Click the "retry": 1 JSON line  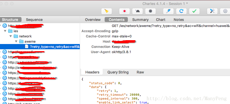pos(107,91)
